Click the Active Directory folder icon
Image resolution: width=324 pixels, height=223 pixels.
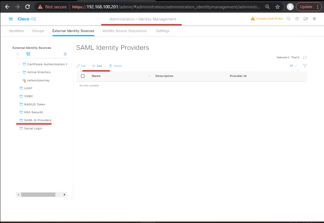[24, 72]
